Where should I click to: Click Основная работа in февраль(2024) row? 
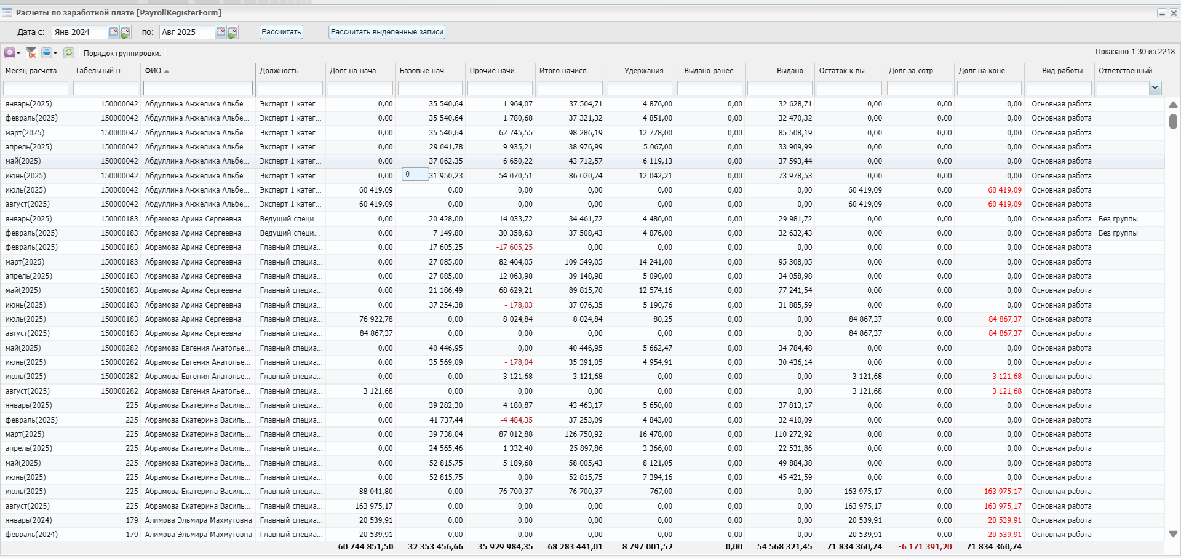(x=1061, y=535)
